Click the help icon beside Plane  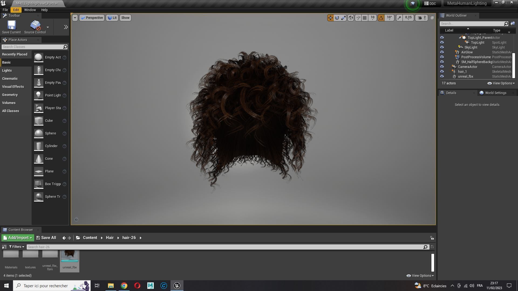64,171
